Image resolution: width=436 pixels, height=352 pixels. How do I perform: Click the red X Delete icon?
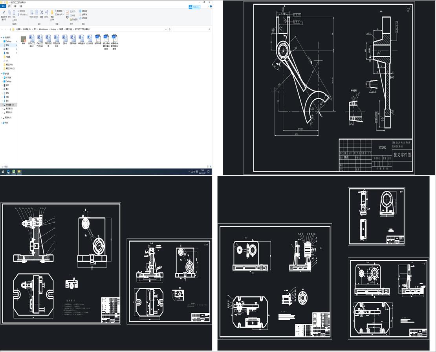pyautogui.click(x=42, y=13)
